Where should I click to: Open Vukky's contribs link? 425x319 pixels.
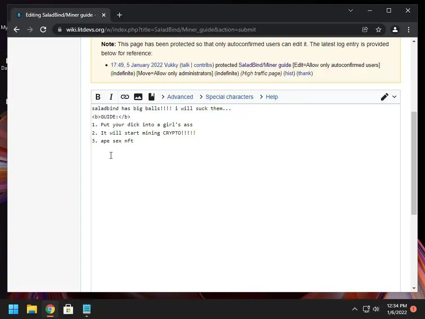pyautogui.click(x=203, y=65)
